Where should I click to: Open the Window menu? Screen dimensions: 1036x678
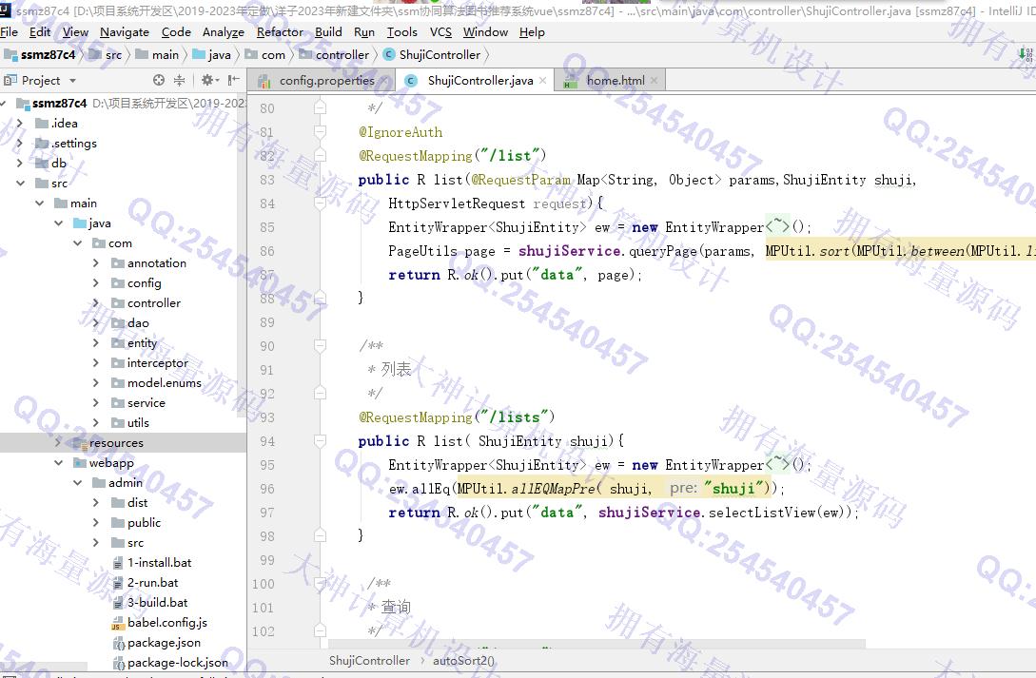click(x=485, y=31)
